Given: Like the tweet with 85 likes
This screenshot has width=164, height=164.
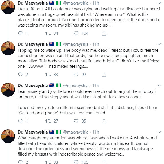Looking at the screenshot, I should [76, 121].
